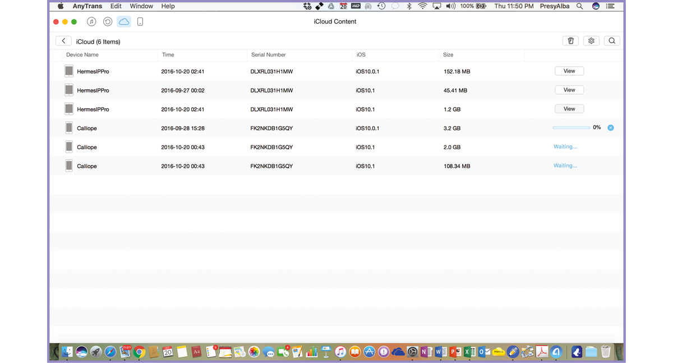Open Microsoft Excel from the Dock
Screen dimensions: 673x363
469,352
